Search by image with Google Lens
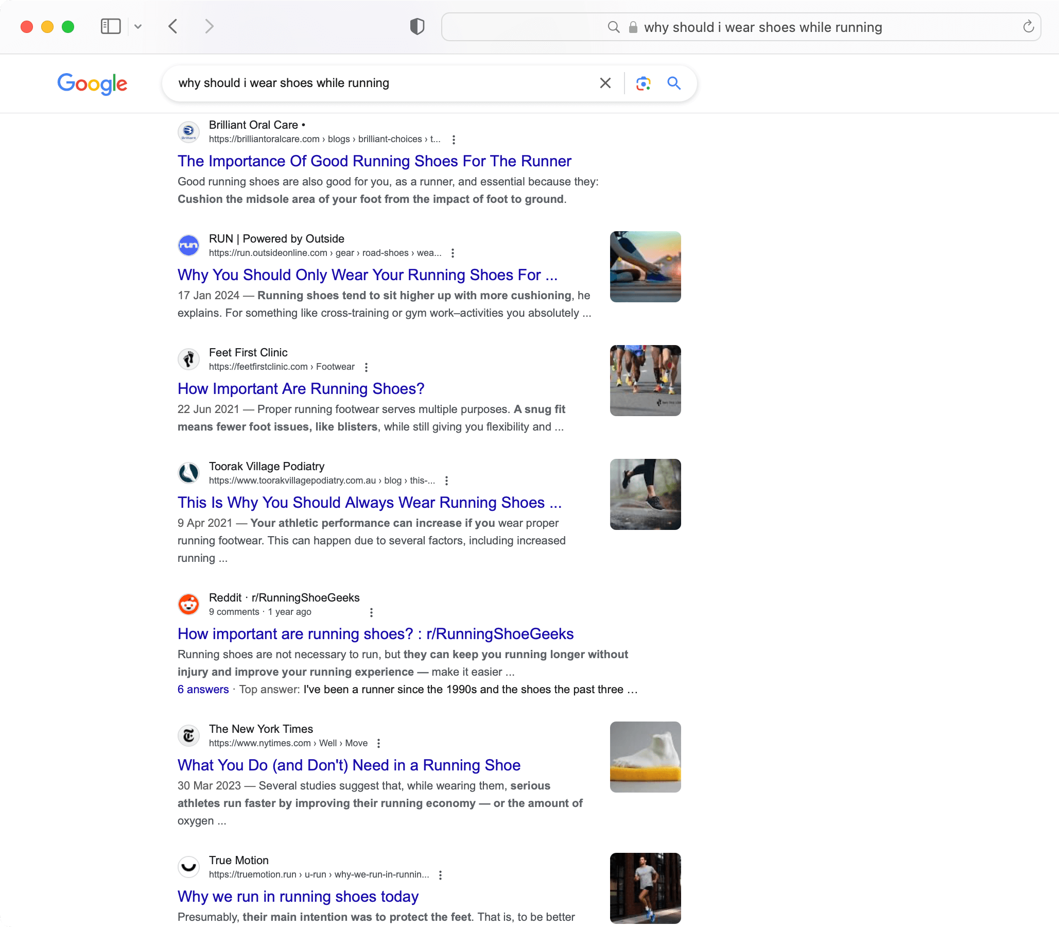Screen dimensions: 1059x927 point(643,83)
